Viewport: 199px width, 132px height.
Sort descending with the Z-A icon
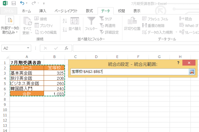(65, 30)
